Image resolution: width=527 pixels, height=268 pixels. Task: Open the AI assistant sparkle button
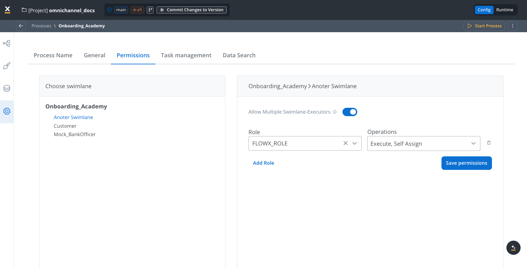tap(513, 248)
